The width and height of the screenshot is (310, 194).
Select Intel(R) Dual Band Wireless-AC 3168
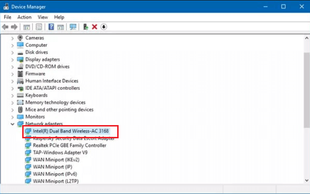tap(71, 131)
